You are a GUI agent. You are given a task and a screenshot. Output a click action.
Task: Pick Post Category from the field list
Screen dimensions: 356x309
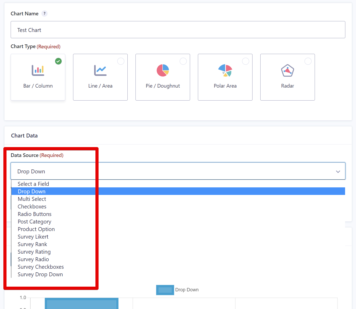coord(34,222)
